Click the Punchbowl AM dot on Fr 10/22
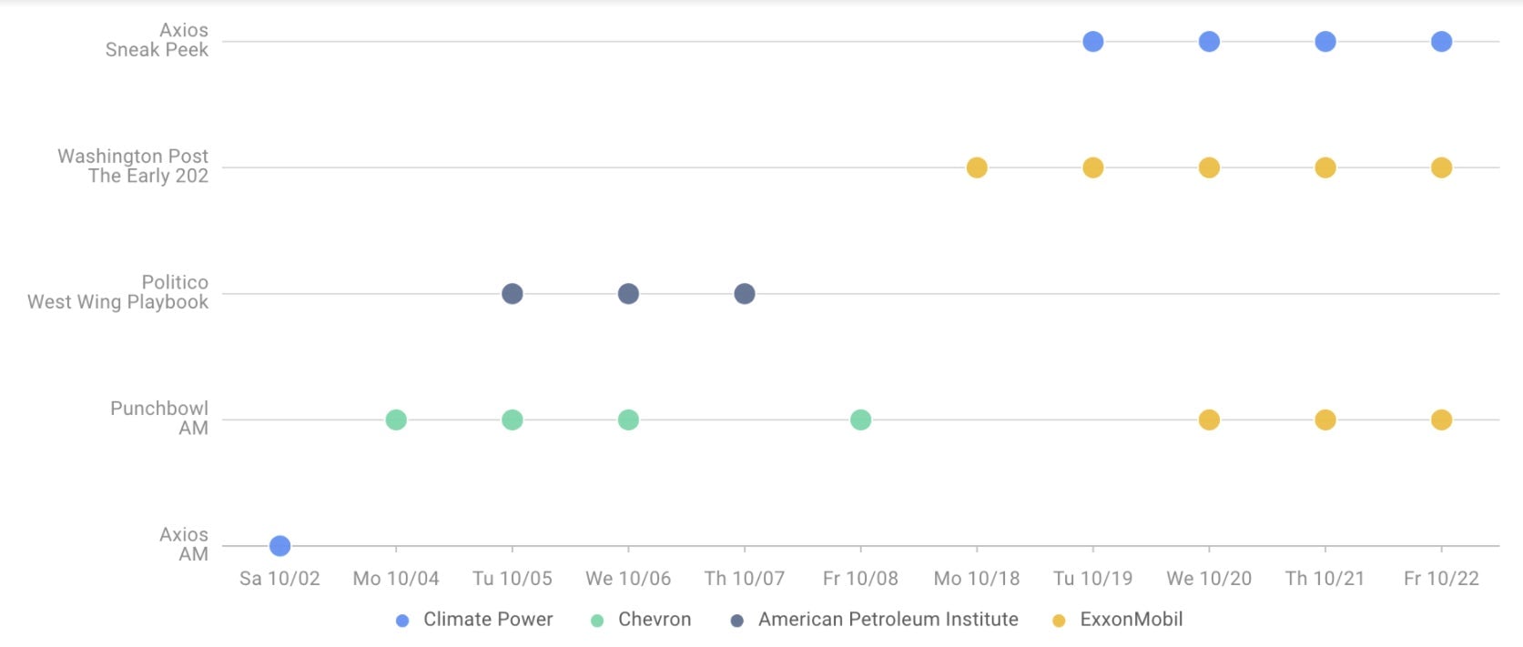Screen dimensions: 1523x647 click(1441, 420)
